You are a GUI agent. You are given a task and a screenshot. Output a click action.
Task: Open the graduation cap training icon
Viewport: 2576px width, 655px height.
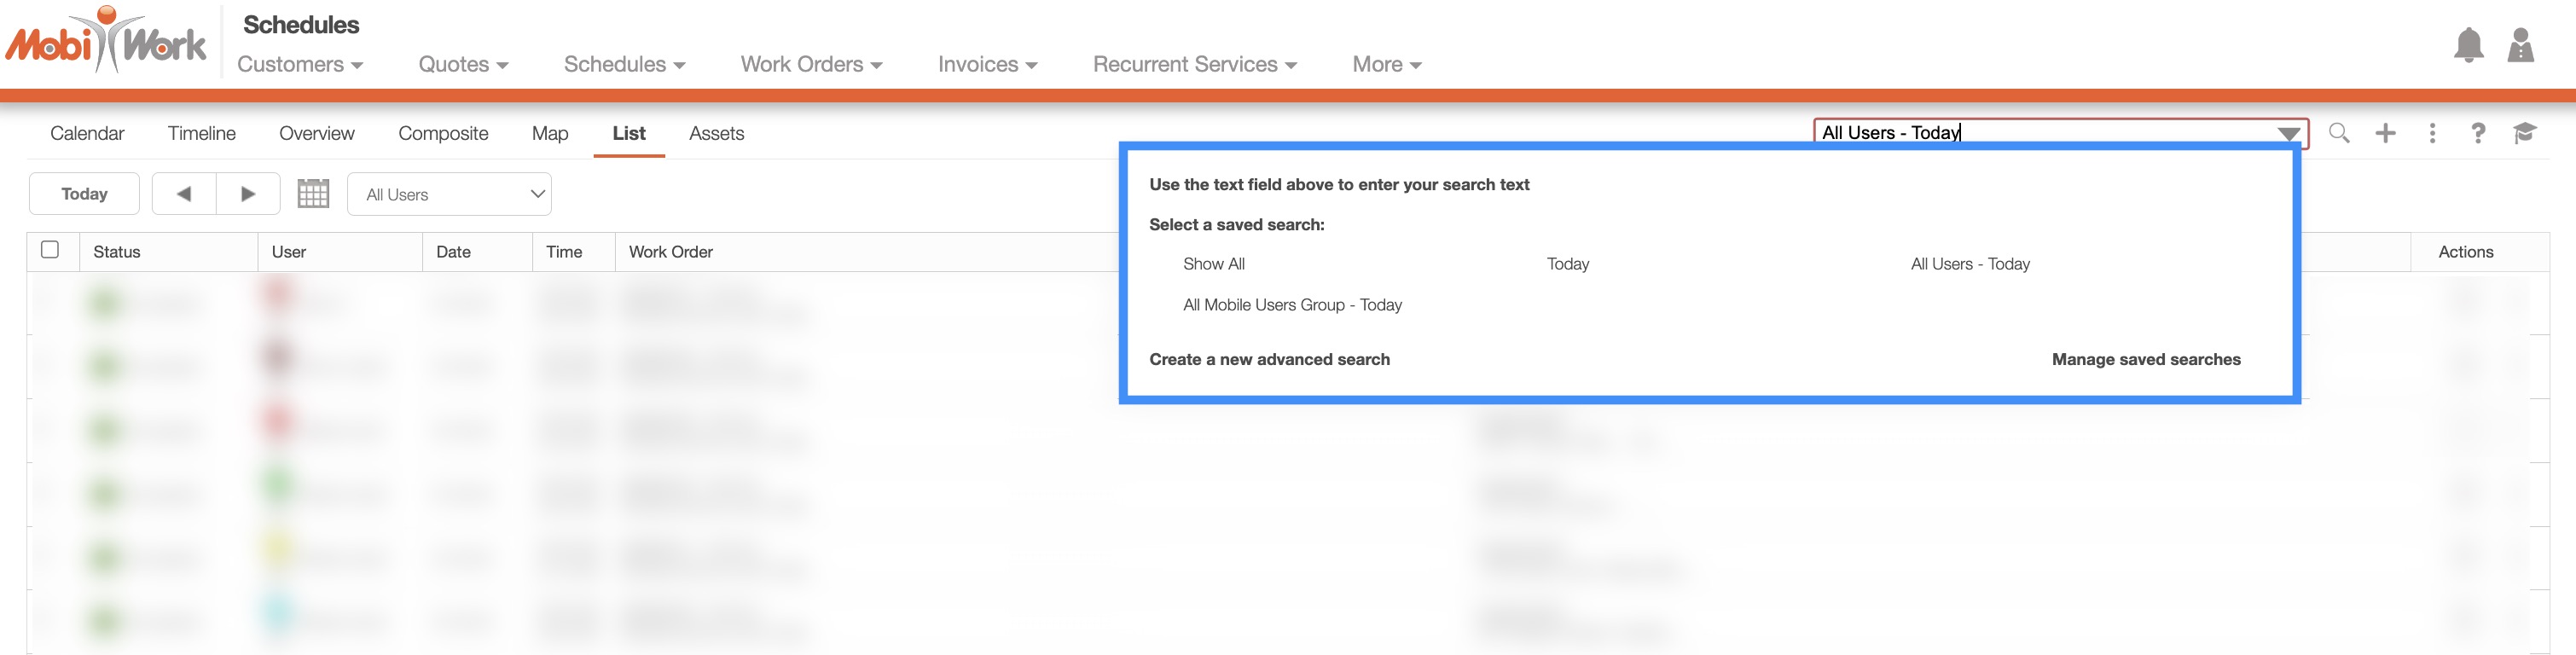pyautogui.click(x=2524, y=133)
